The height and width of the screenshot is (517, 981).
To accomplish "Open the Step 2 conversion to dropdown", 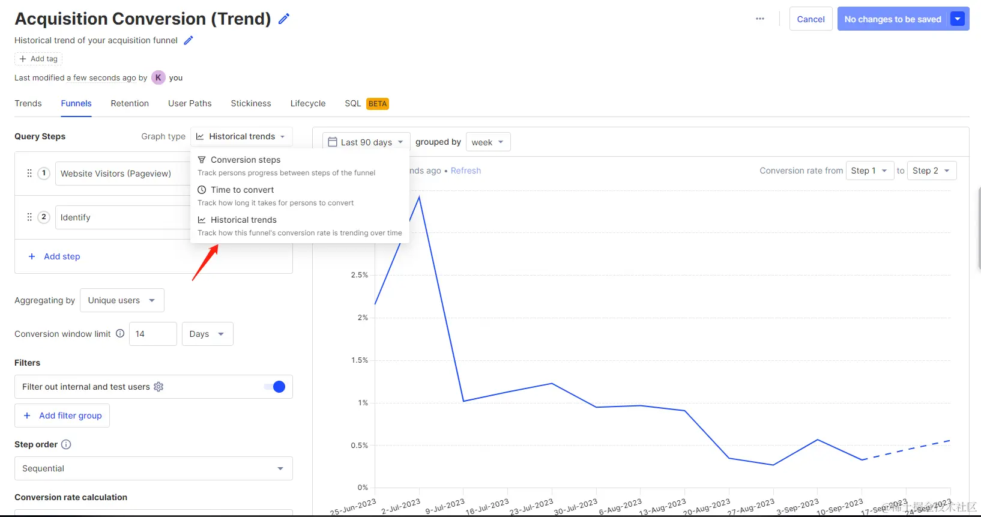I will pos(932,171).
